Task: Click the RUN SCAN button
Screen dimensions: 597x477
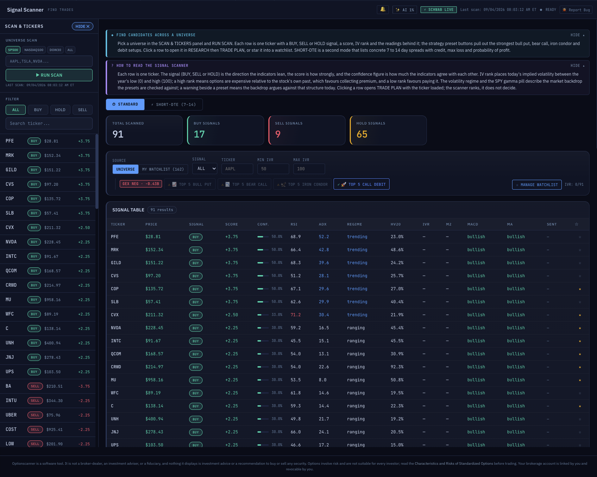Action: pyautogui.click(x=49, y=75)
